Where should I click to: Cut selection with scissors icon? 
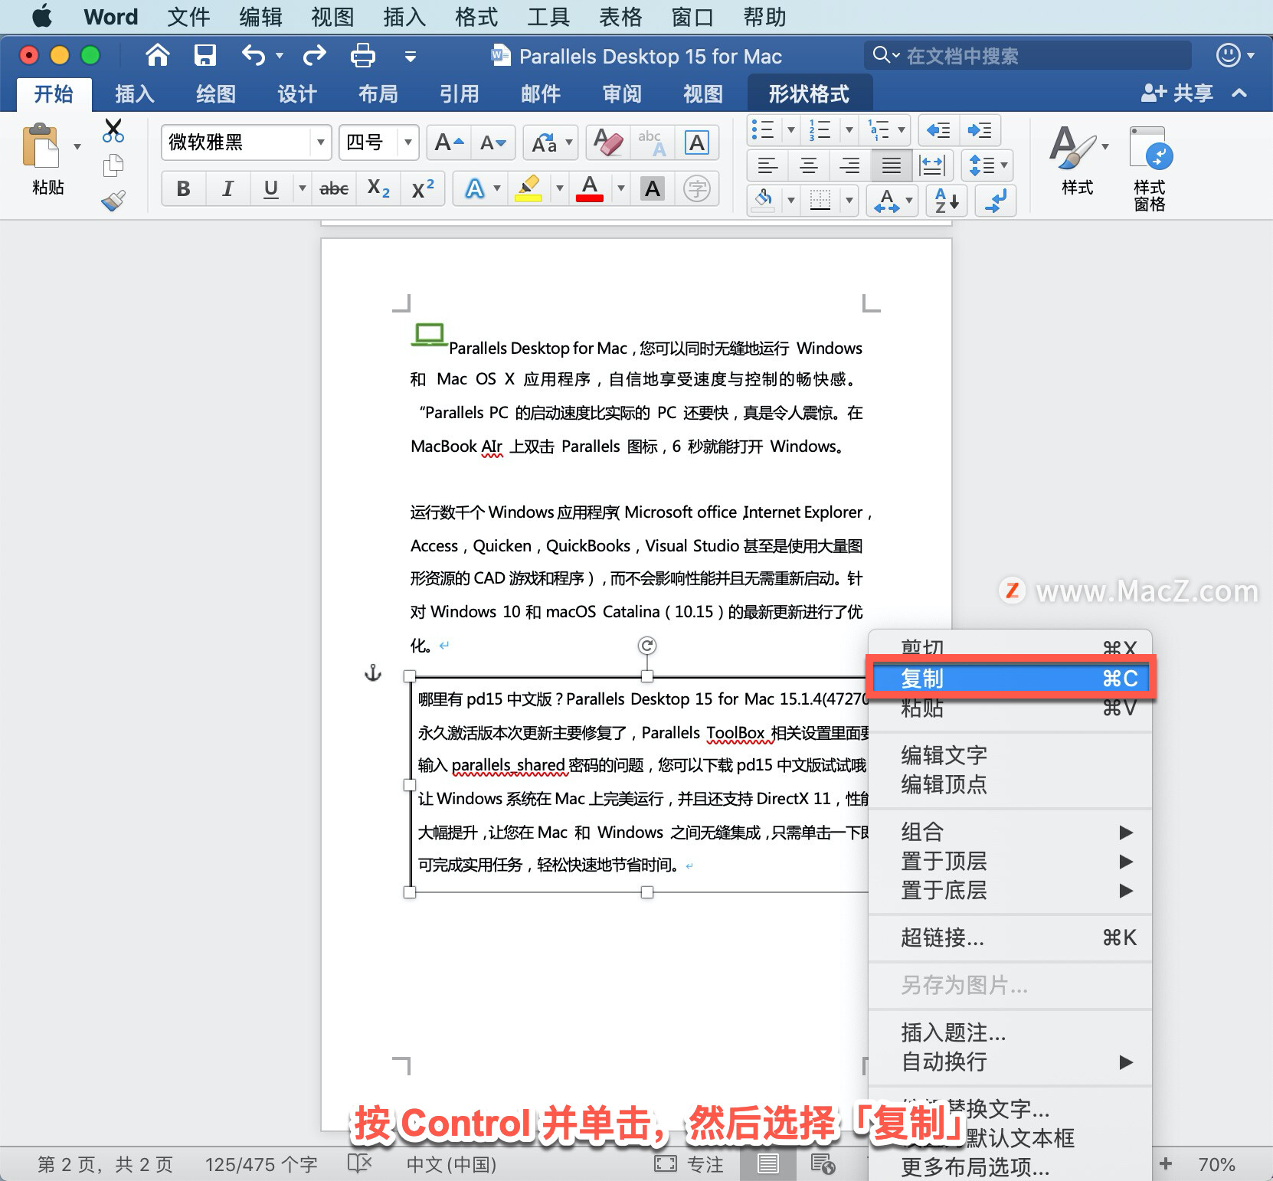click(x=113, y=131)
